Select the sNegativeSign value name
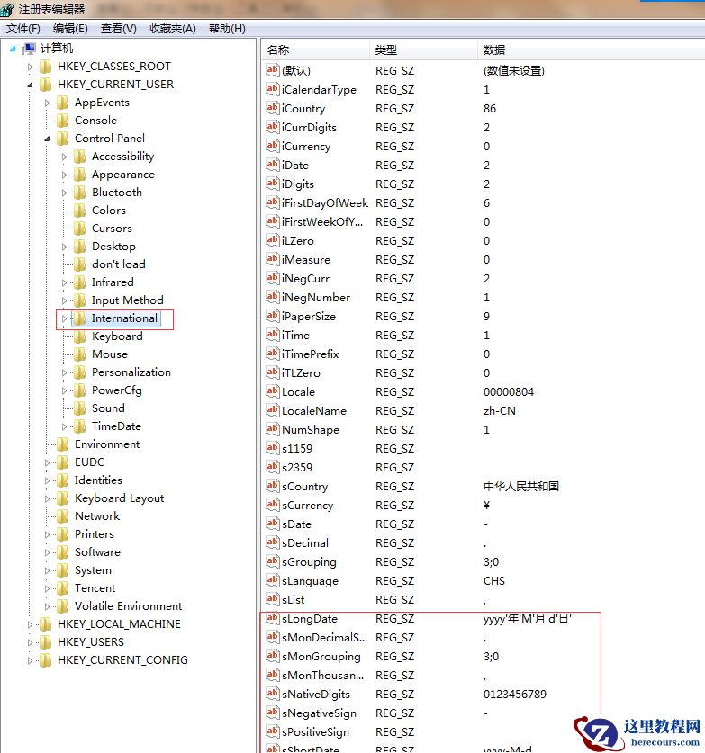This screenshot has height=753, width=705. 319,713
